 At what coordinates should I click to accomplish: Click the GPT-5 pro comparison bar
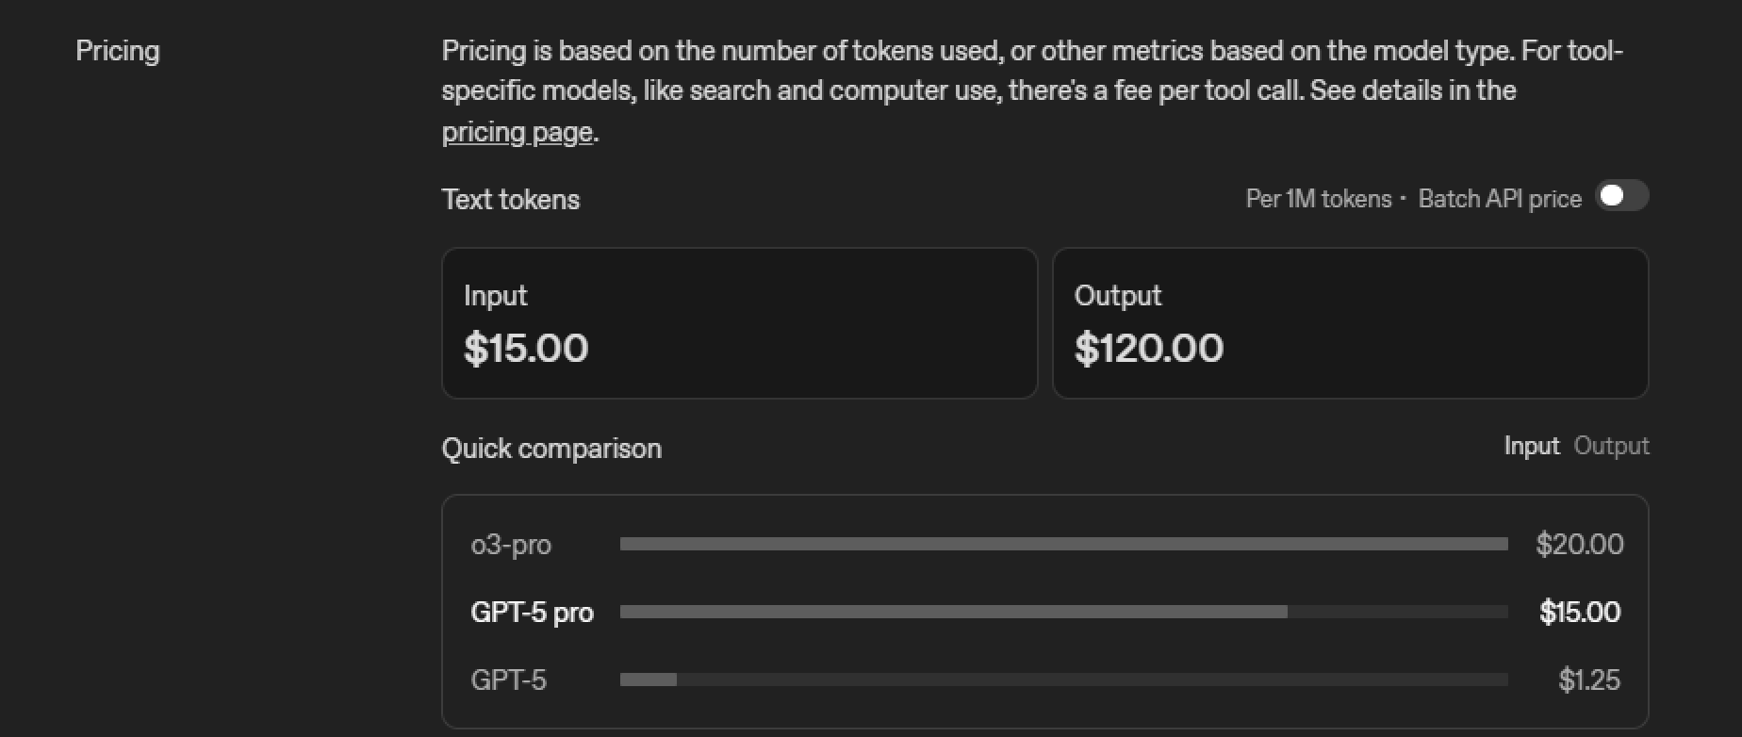(x=953, y=612)
